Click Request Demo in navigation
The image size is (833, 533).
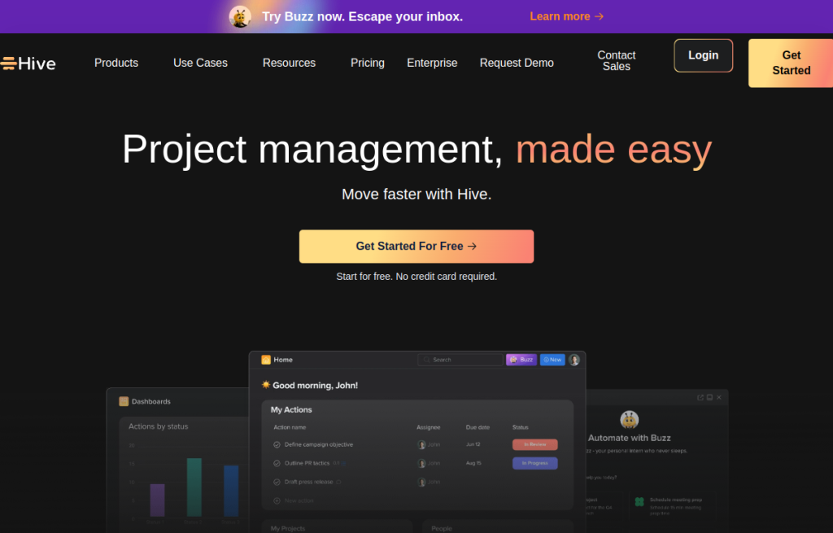(517, 63)
